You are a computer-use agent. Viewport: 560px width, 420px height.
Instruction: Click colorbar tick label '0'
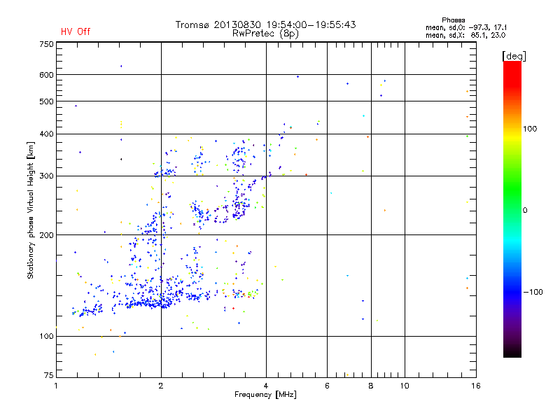click(524, 211)
